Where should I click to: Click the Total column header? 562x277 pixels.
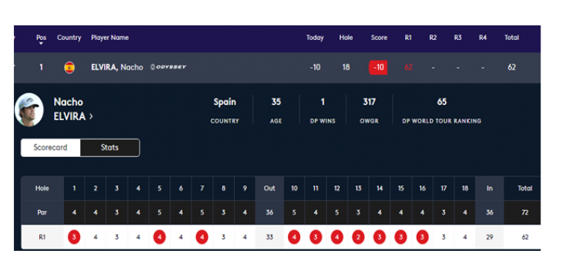[x=512, y=38]
